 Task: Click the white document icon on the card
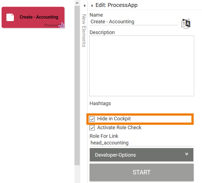coord(10,17)
